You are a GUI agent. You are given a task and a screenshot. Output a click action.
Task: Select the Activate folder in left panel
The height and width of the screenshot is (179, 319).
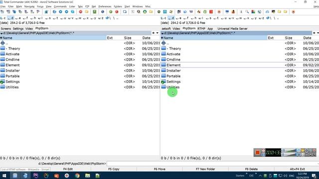(x=12, y=54)
